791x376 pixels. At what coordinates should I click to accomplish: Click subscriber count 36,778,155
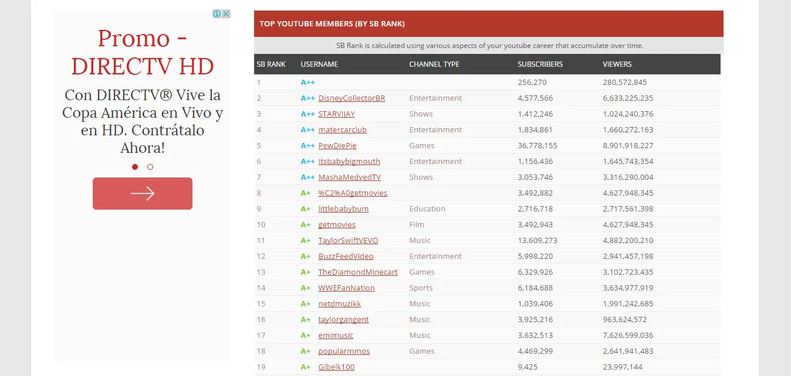click(538, 145)
